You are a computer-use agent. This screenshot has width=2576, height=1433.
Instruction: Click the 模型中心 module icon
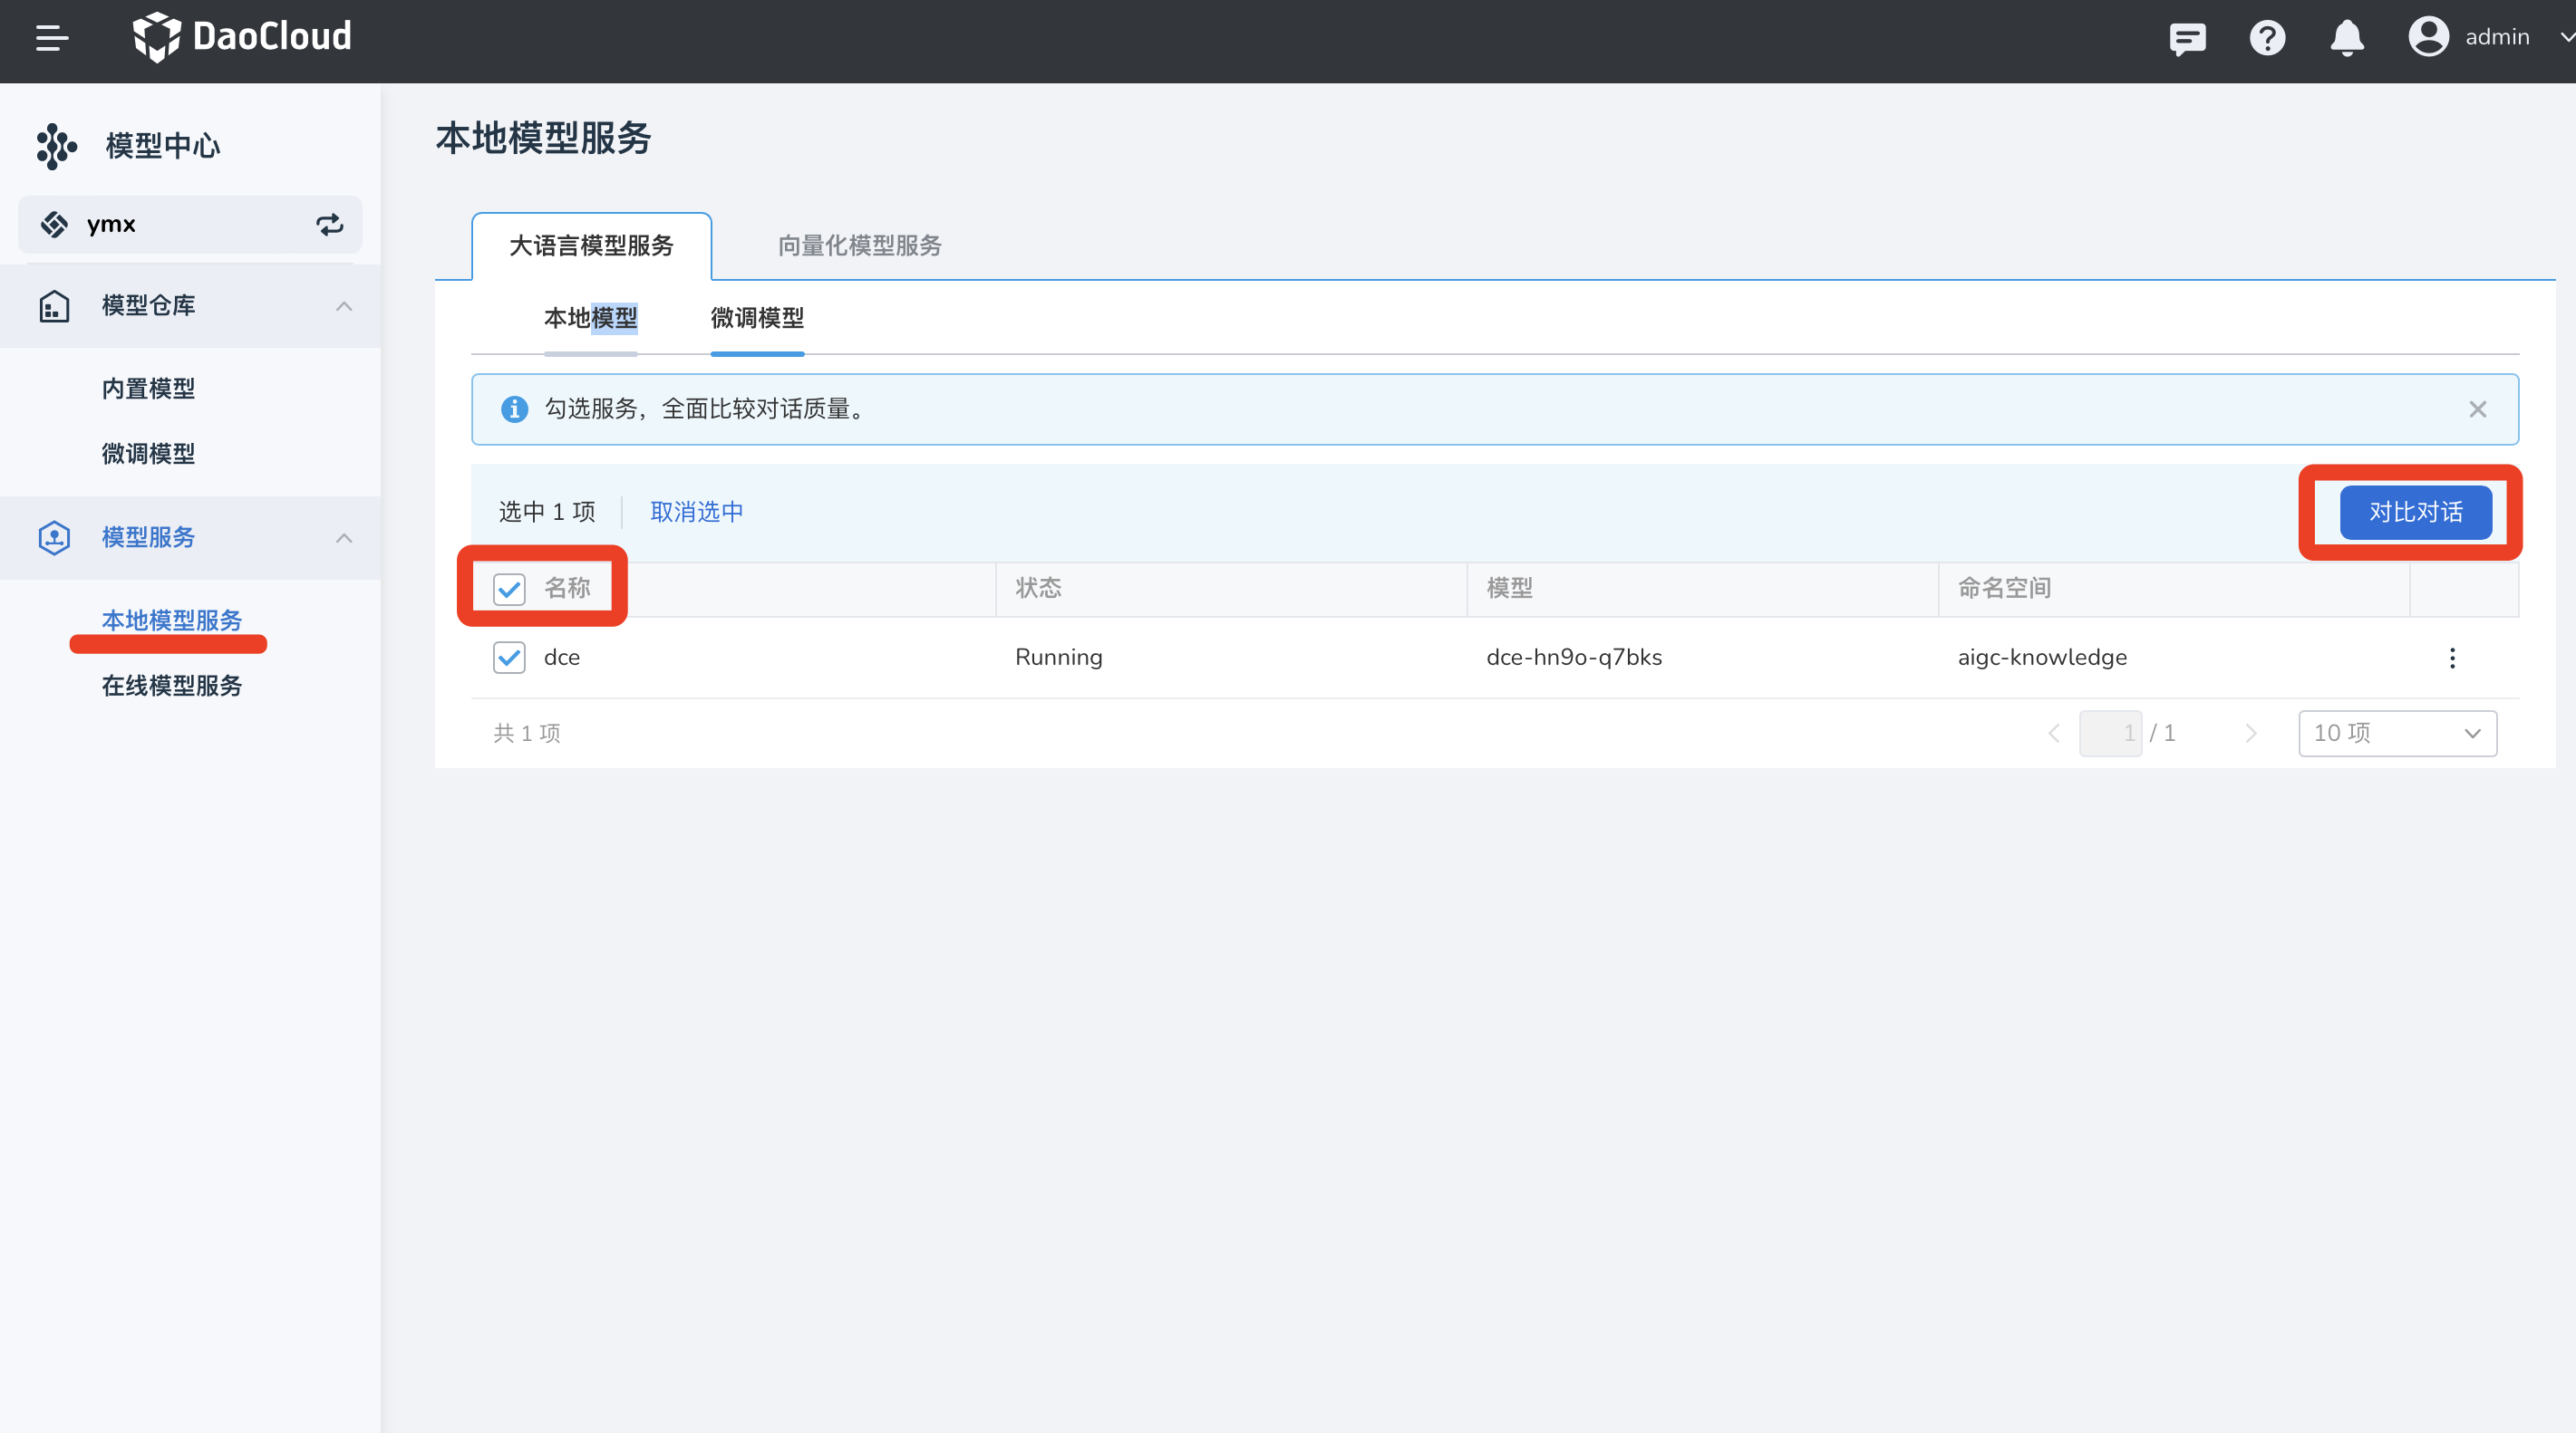pyautogui.click(x=56, y=146)
